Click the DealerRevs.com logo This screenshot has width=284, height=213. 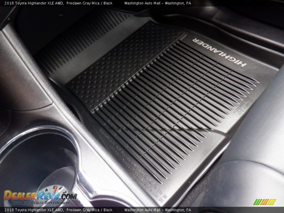(41, 195)
